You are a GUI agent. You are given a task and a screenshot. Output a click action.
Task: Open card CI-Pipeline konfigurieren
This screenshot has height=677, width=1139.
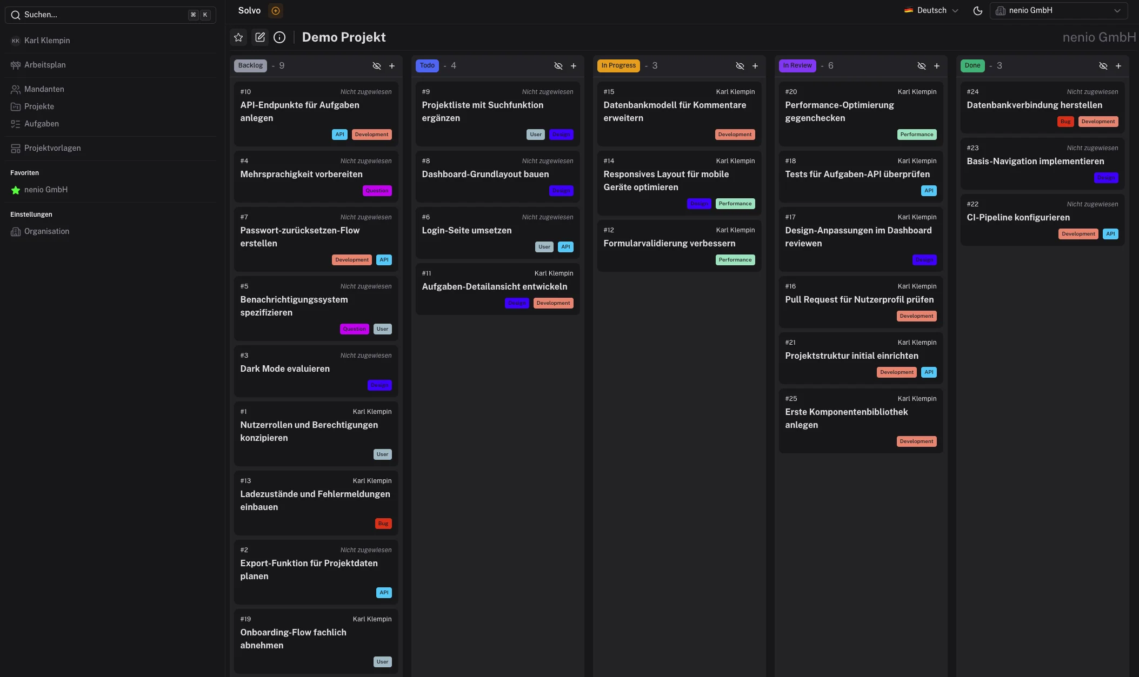(1042, 219)
